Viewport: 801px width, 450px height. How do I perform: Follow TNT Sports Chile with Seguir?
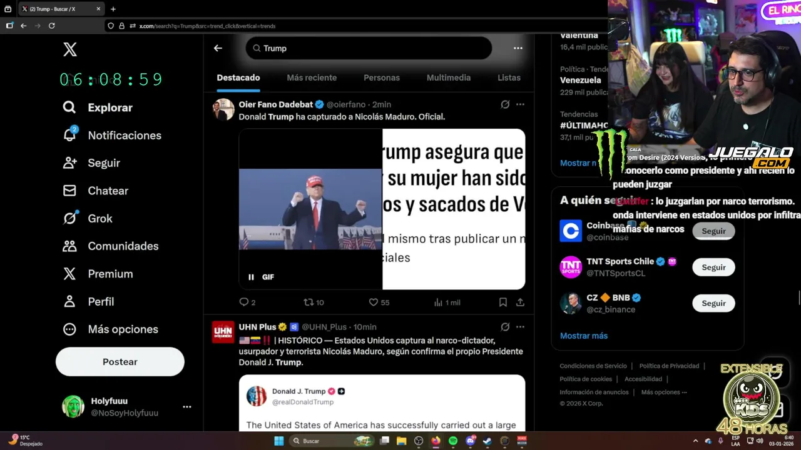pyautogui.click(x=713, y=267)
